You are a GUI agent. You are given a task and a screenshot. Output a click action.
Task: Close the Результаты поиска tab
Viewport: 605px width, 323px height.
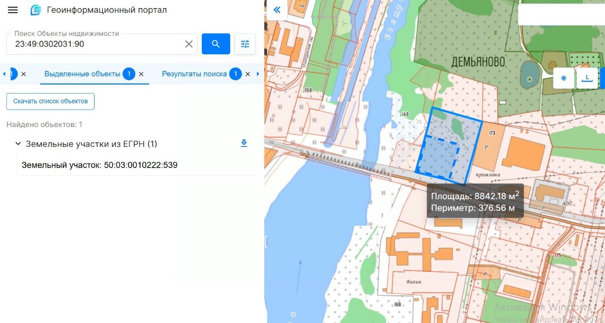tap(248, 74)
